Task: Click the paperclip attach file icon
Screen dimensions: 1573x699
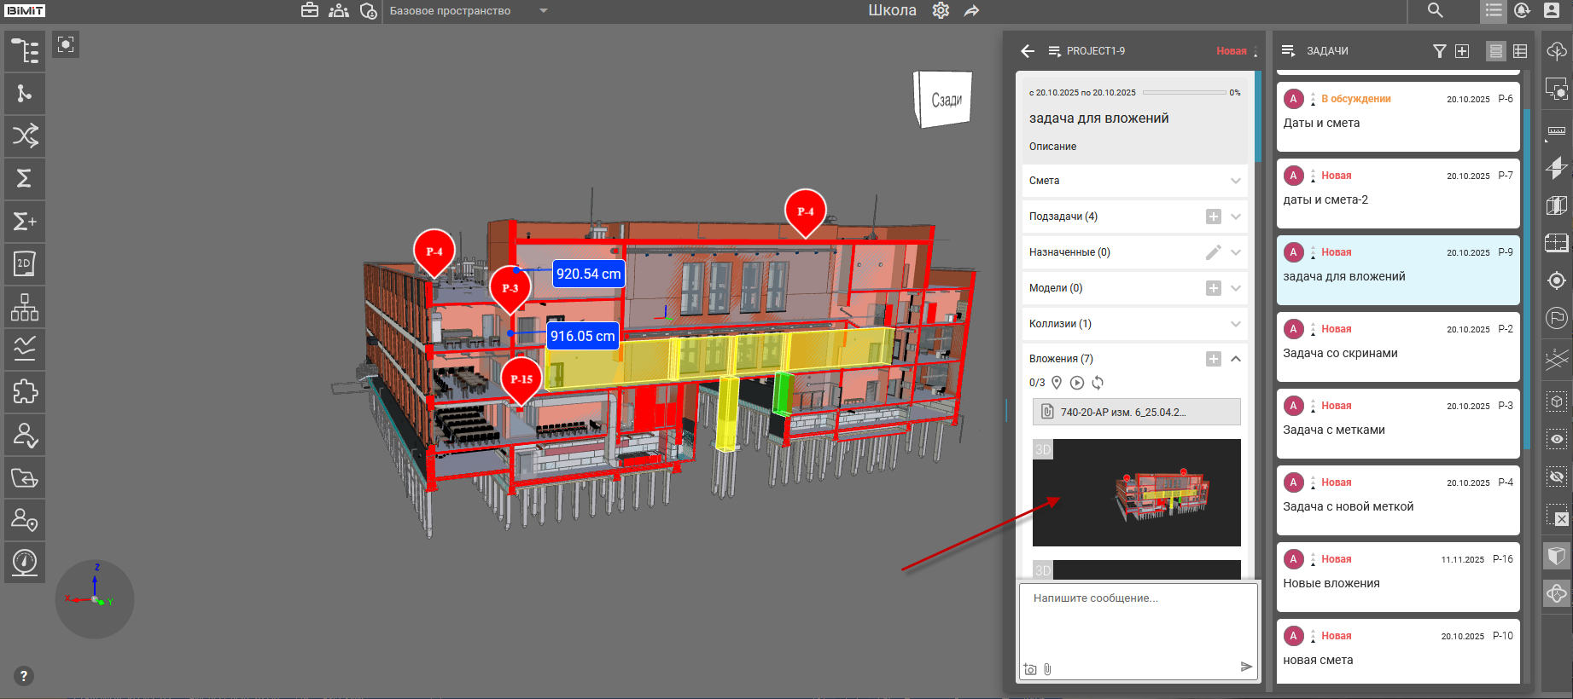Action: point(1047,669)
